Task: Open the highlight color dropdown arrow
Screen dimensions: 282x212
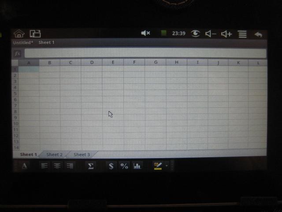Action: coord(167,166)
